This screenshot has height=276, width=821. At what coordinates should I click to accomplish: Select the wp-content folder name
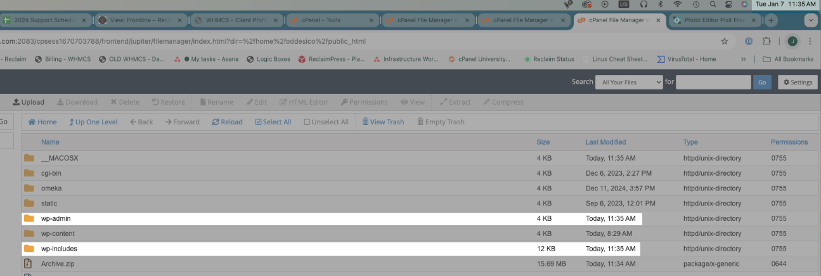(x=58, y=234)
